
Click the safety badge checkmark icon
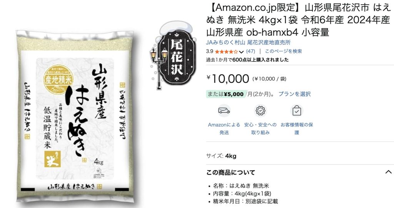pos(260,111)
